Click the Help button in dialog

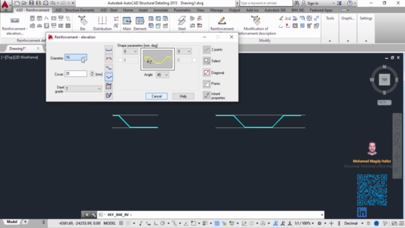tap(183, 96)
